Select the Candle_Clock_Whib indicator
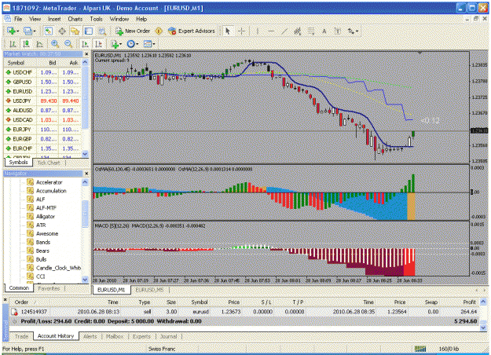This screenshot has height=355, width=491. click(59, 268)
